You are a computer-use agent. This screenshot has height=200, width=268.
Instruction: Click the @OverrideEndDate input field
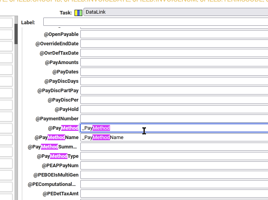point(174,44)
